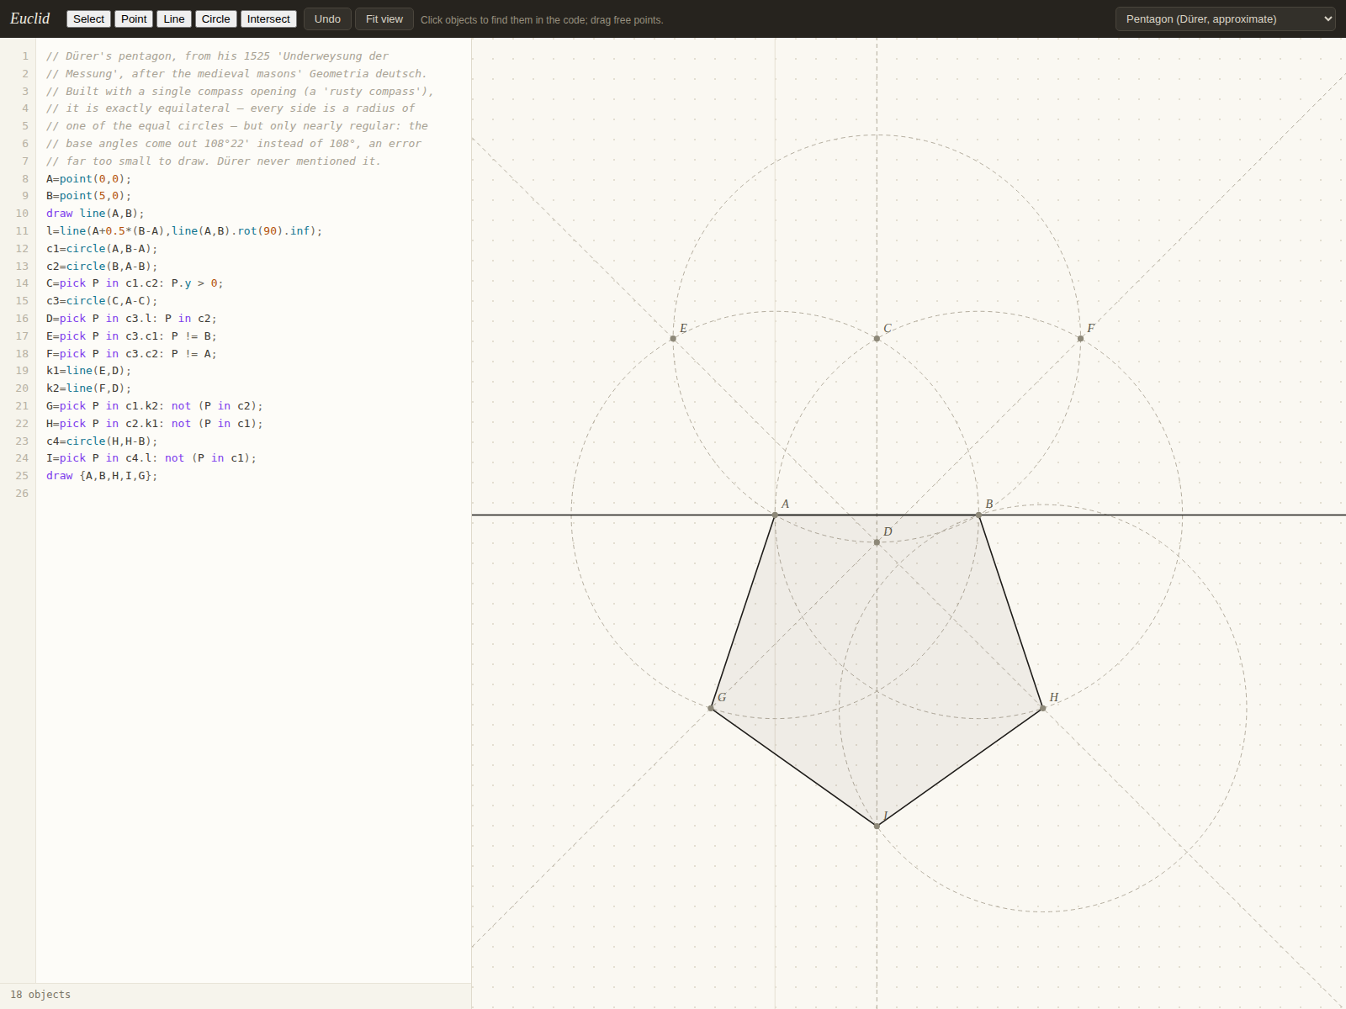
Task: Click the Fit view button
Action: (384, 18)
